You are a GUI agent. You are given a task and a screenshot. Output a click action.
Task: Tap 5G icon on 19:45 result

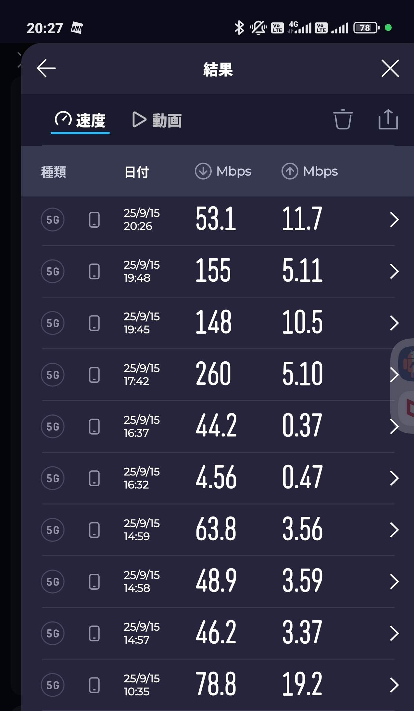(x=53, y=323)
